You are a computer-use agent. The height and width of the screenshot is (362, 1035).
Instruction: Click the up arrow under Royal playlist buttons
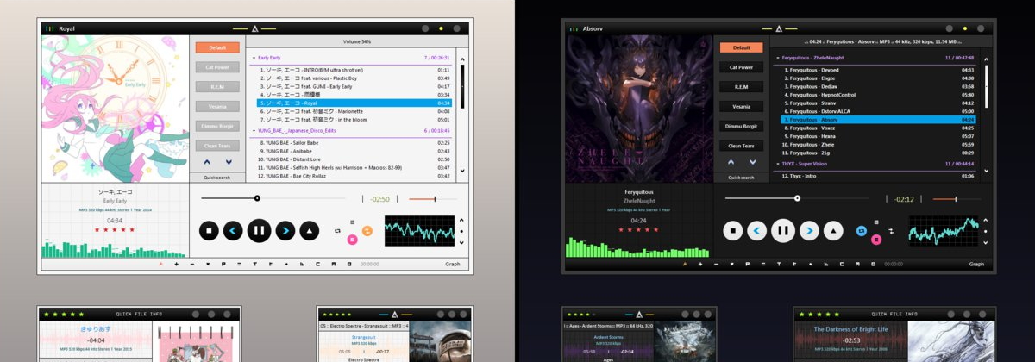(x=206, y=162)
